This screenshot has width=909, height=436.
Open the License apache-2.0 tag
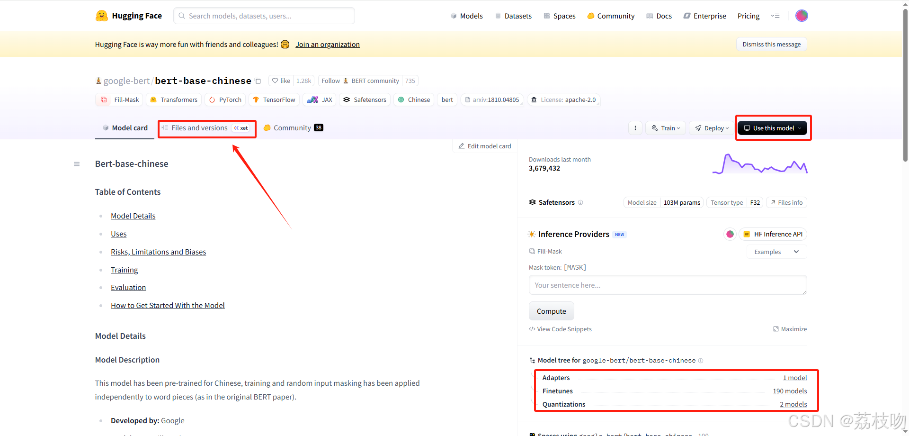[x=563, y=100]
